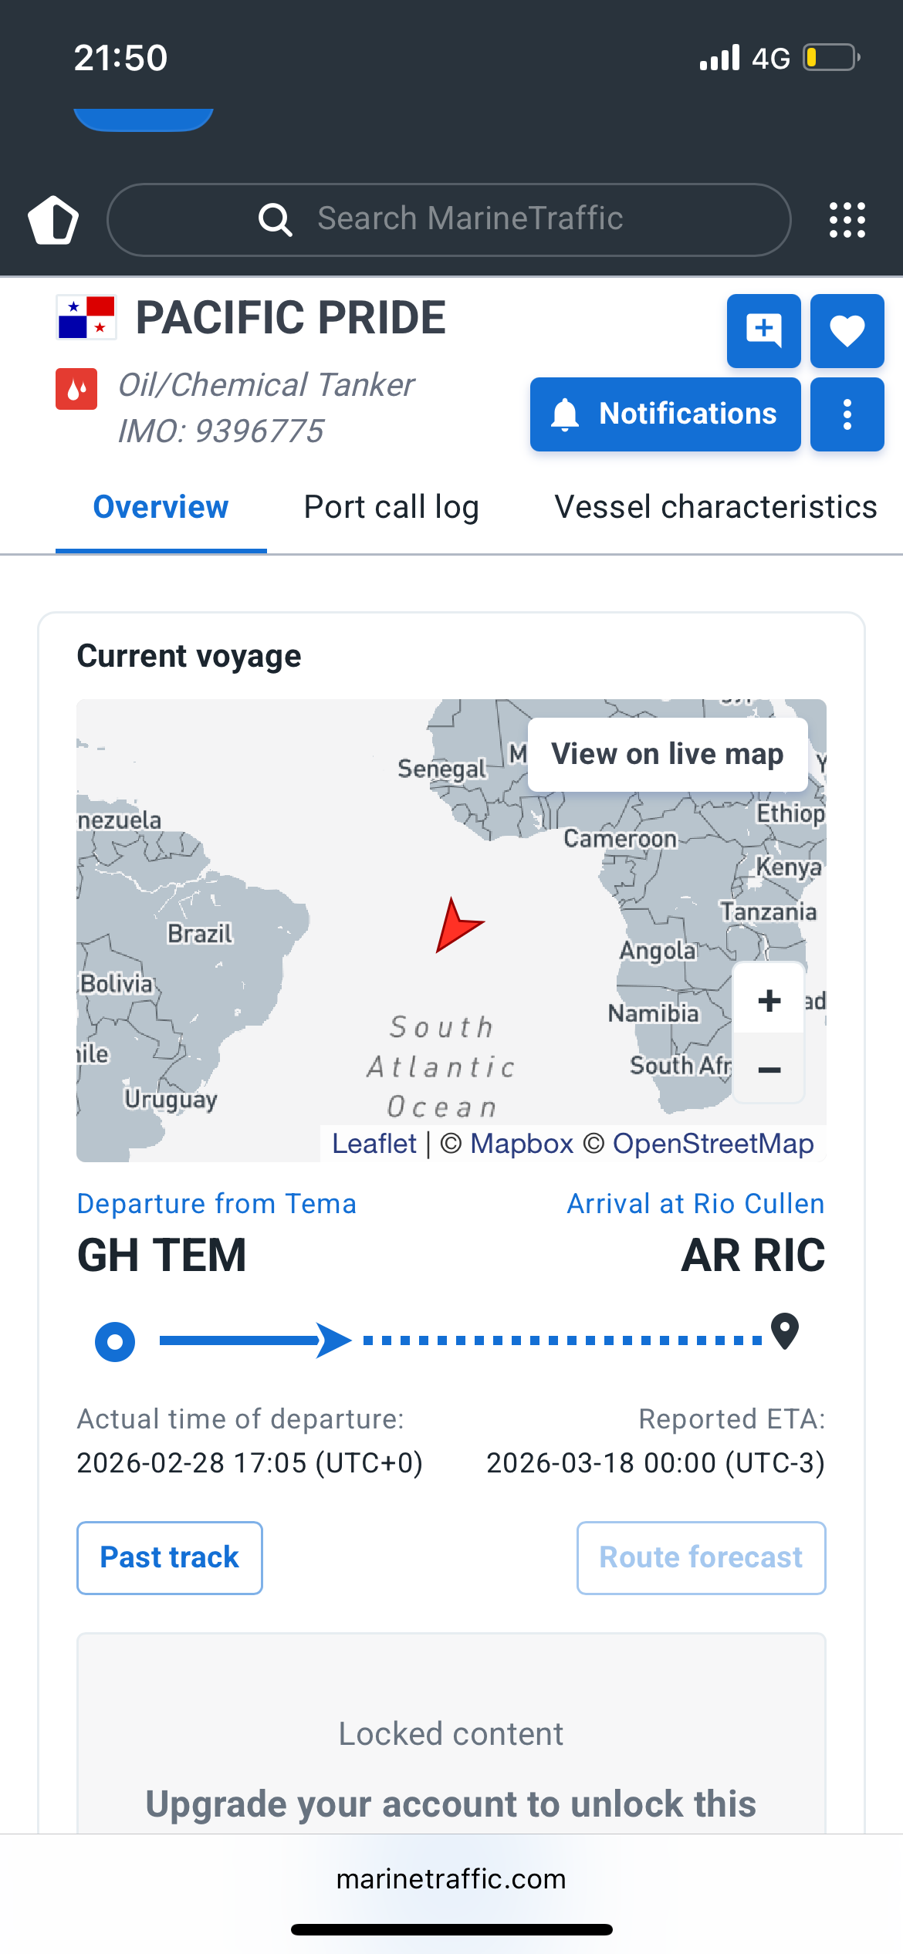The height and width of the screenshot is (1954, 903).
Task: Open the Past track button
Action: (x=170, y=1557)
